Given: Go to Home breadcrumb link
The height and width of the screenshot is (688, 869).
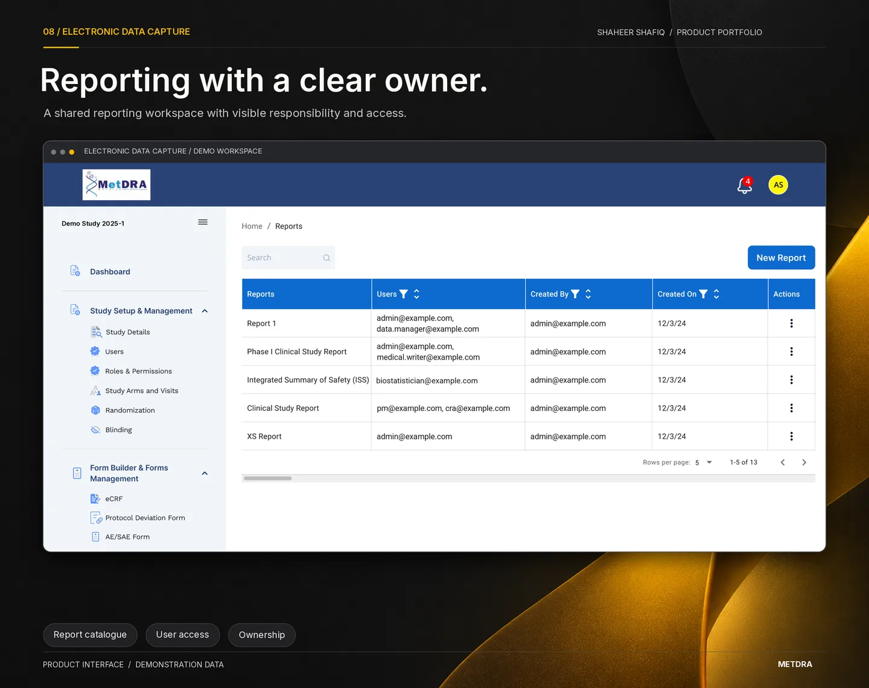Looking at the screenshot, I should click(x=252, y=226).
